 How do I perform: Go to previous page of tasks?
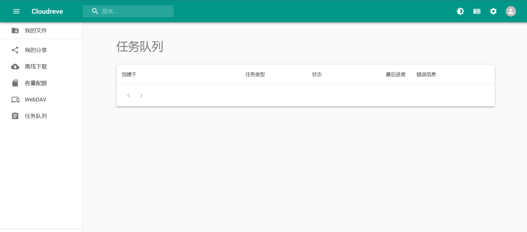click(x=128, y=95)
